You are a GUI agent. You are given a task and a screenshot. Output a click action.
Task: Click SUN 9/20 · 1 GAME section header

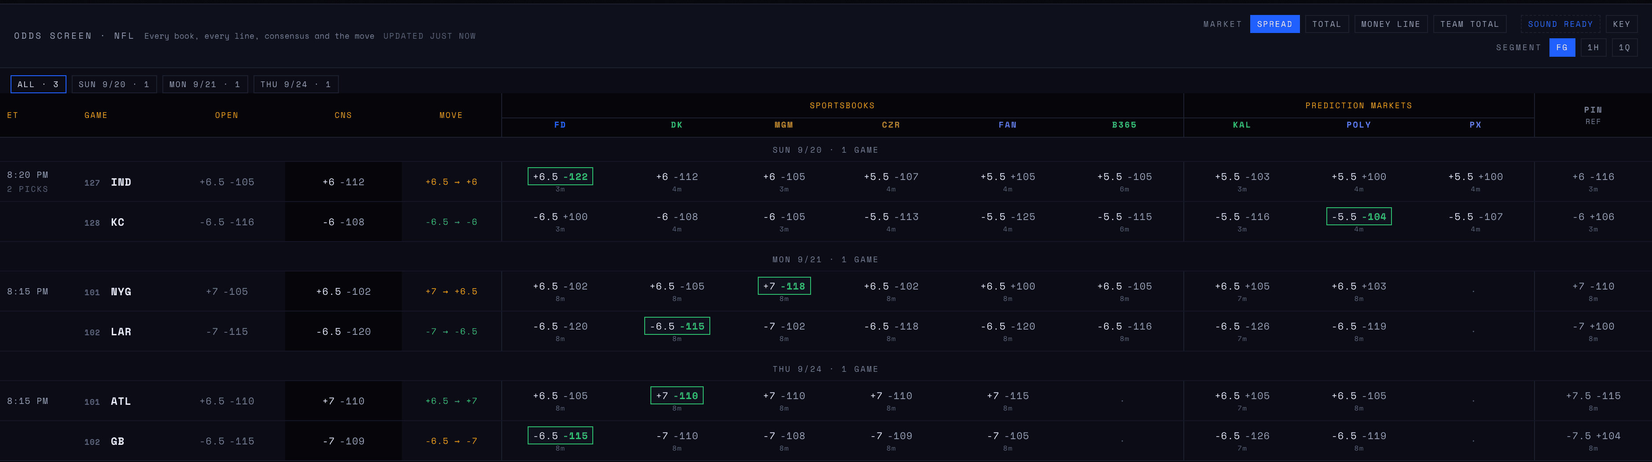click(x=826, y=150)
